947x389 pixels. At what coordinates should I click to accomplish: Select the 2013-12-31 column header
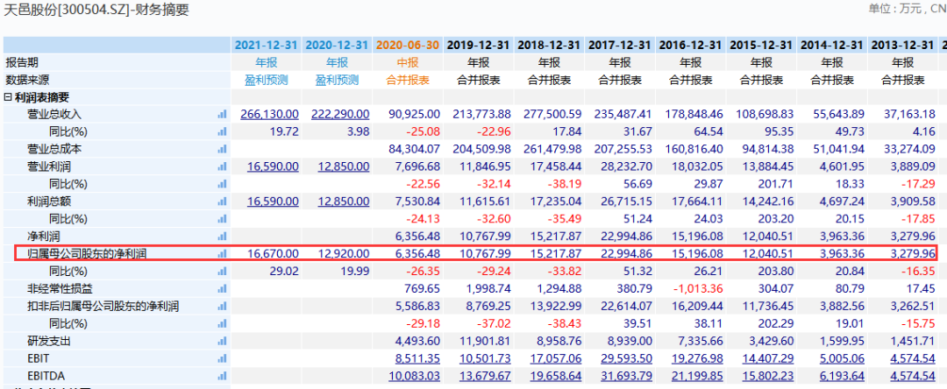coord(902,46)
